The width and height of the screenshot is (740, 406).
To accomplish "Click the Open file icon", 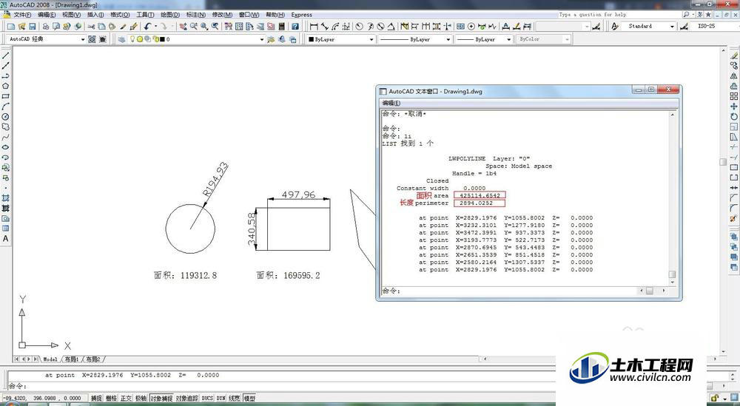I will coord(21,27).
